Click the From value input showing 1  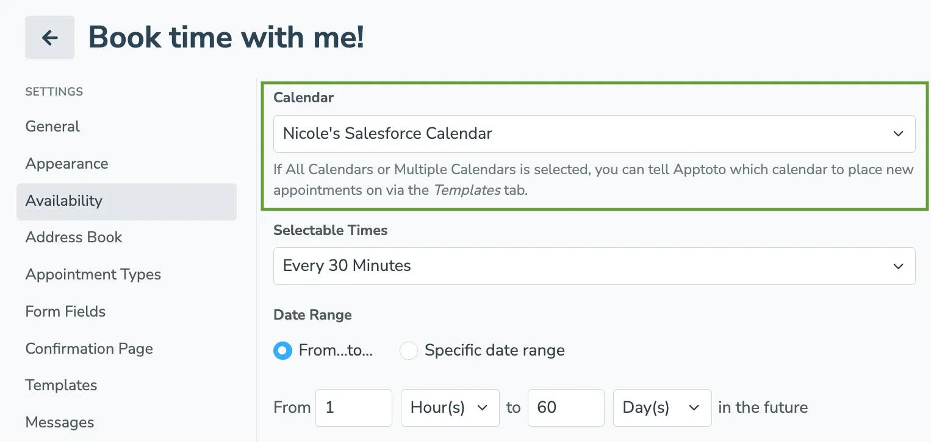pyautogui.click(x=353, y=408)
